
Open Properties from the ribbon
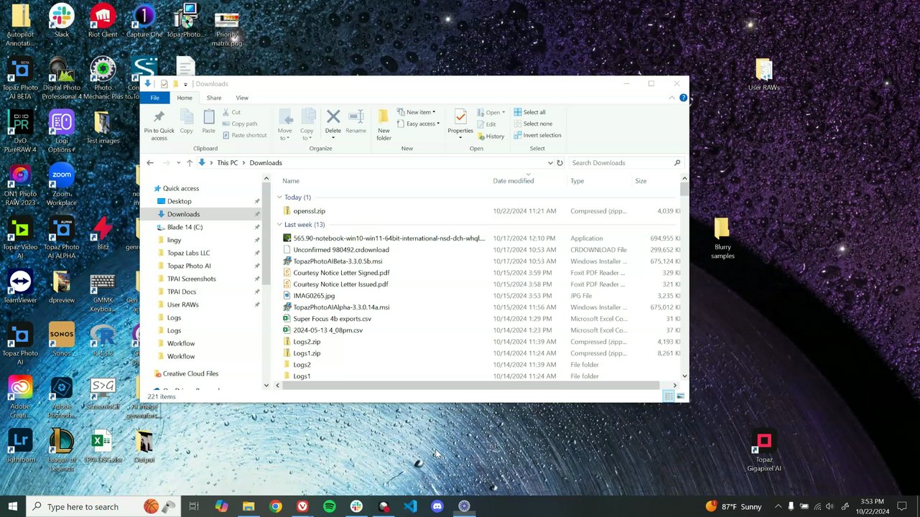pyautogui.click(x=460, y=118)
